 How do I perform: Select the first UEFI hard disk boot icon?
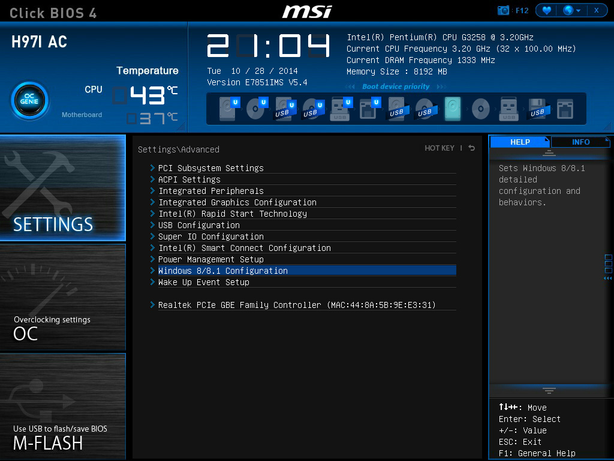pyautogui.click(x=228, y=109)
